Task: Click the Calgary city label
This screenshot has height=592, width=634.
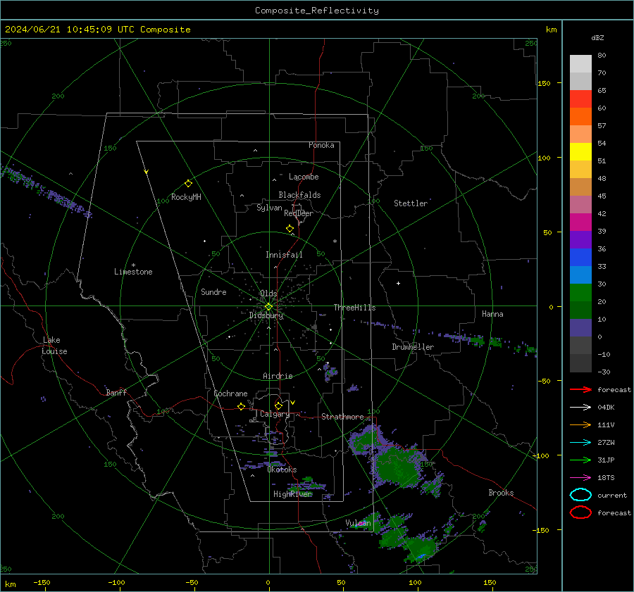Action: pos(275,414)
